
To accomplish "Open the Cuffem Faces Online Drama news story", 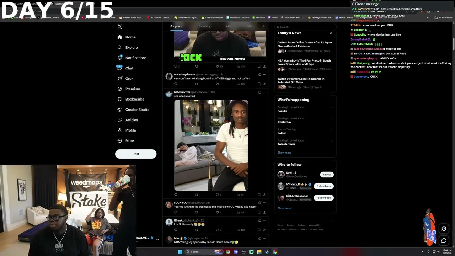I will click(305, 47).
